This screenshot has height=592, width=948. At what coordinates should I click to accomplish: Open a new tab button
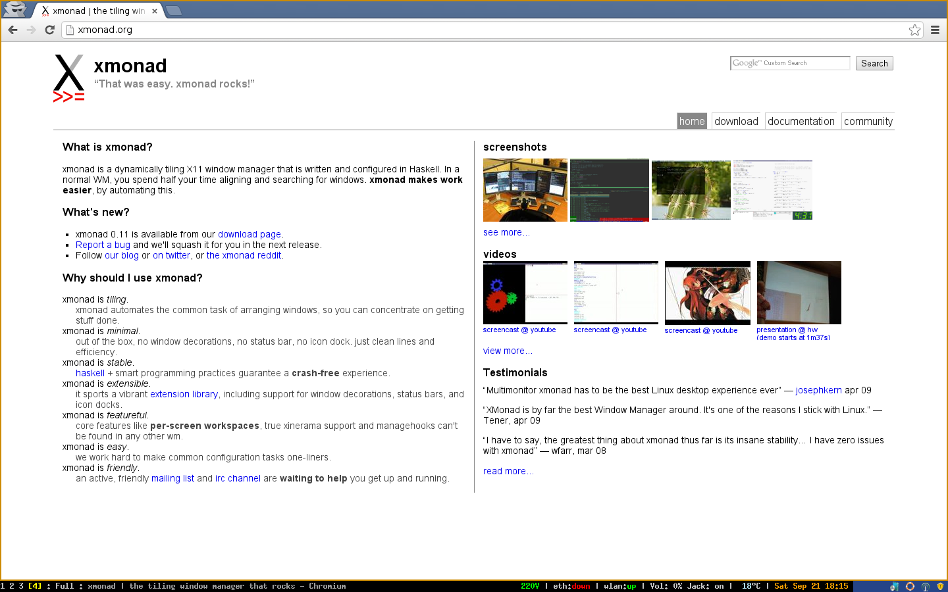(174, 11)
